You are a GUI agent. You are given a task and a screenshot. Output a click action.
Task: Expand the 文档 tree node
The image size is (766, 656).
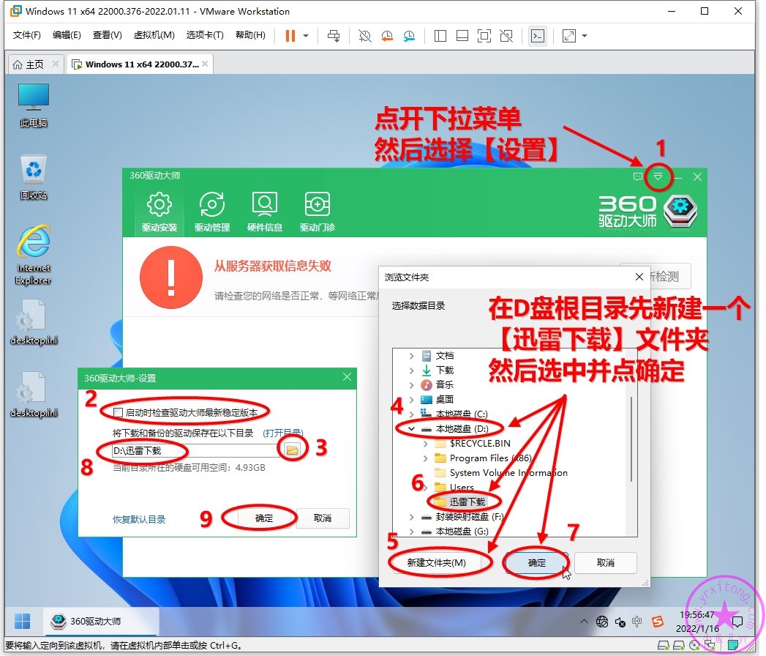point(411,356)
